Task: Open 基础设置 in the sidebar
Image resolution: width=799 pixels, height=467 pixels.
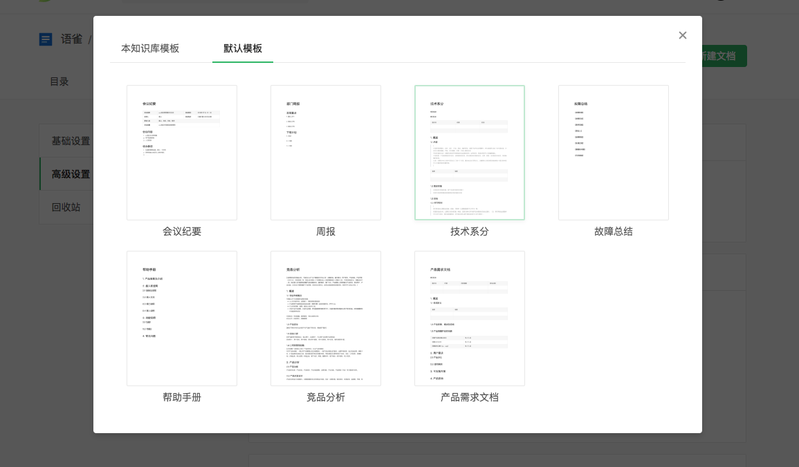Action: pos(71,141)
